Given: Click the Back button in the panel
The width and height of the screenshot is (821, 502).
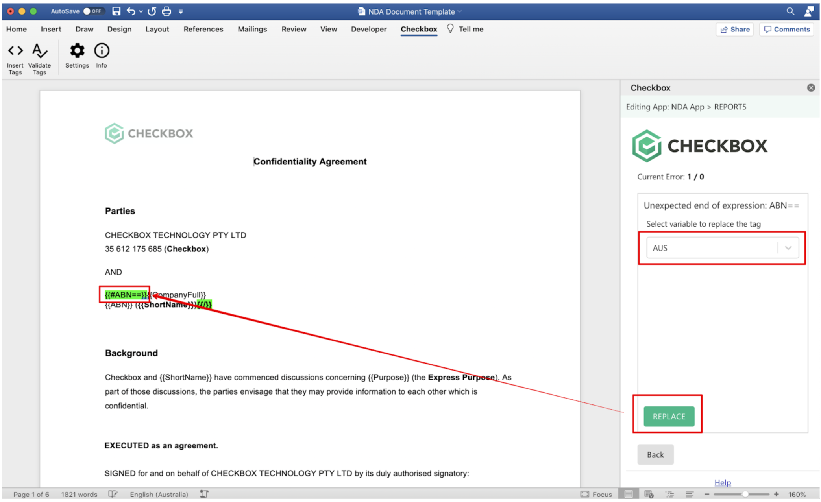Looking at the screenshot, I should tap(655, 454).
